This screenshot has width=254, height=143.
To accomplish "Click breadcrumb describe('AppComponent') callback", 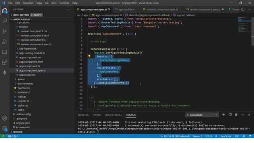I will tap(149, 15).
